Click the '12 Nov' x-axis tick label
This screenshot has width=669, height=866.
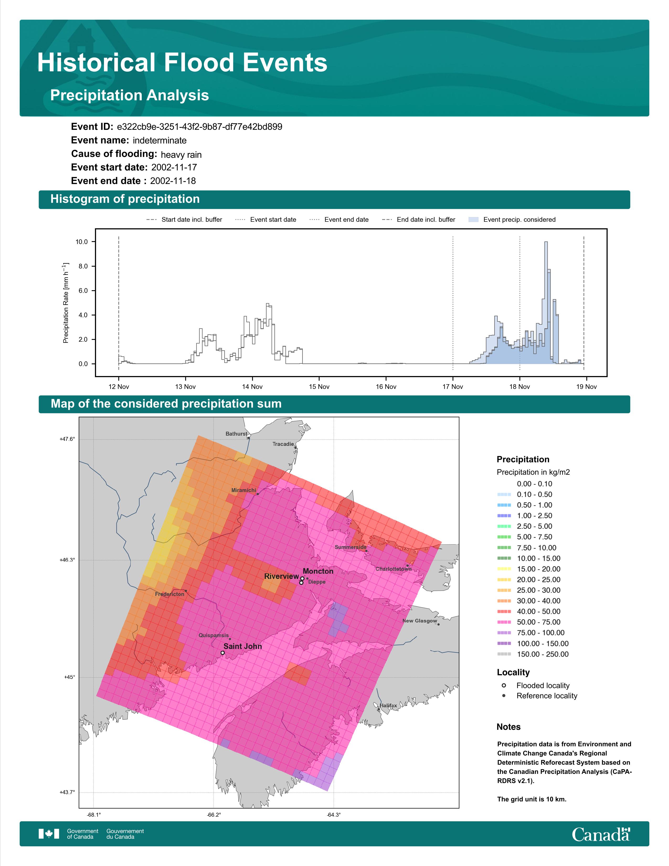point(119,387)
